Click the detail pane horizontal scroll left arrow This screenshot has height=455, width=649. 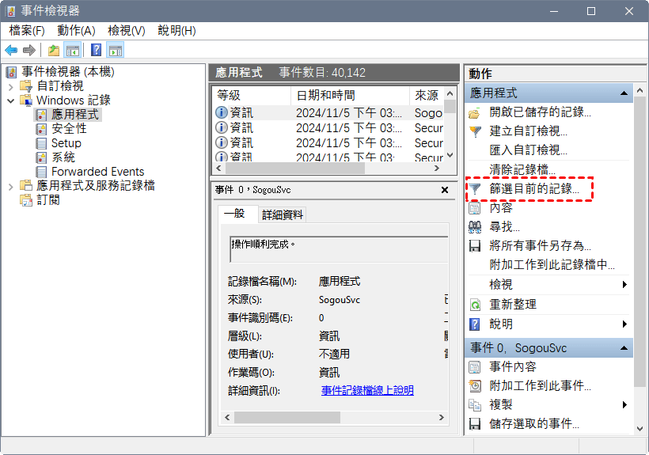(227, 418)
